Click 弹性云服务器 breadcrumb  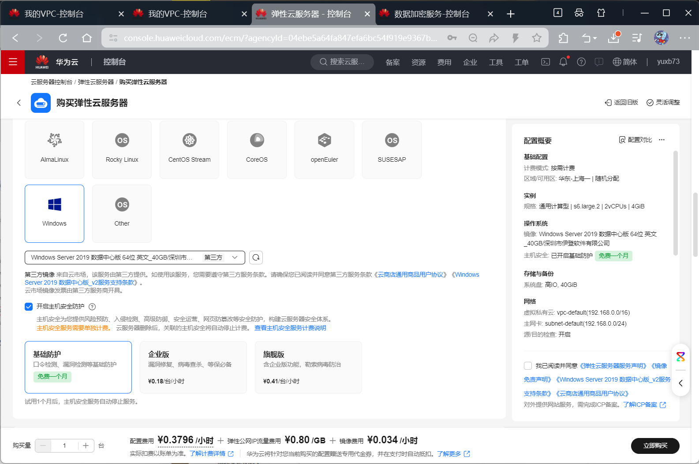[x=96, y=82]
